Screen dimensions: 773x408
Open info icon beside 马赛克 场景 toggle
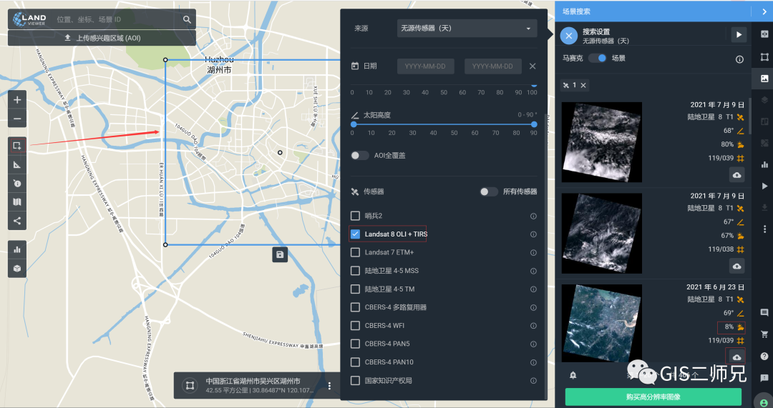point(739,59)
